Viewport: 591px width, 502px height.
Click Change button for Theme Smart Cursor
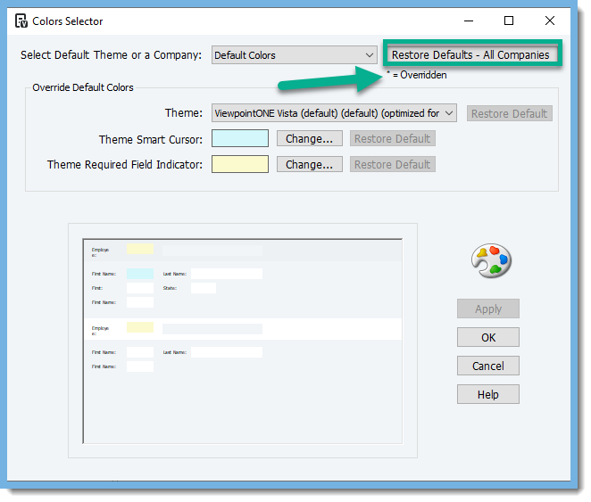[x=310, y=138]
